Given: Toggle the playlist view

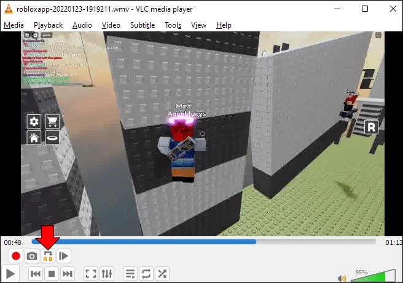Looking at the screenshot, I should (130, 274).
